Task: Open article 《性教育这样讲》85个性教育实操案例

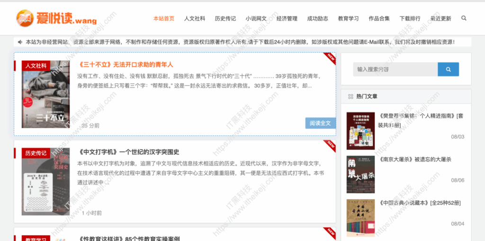Action: [128, 239]
